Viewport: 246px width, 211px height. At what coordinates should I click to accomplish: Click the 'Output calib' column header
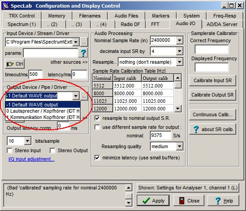(158, 78)
